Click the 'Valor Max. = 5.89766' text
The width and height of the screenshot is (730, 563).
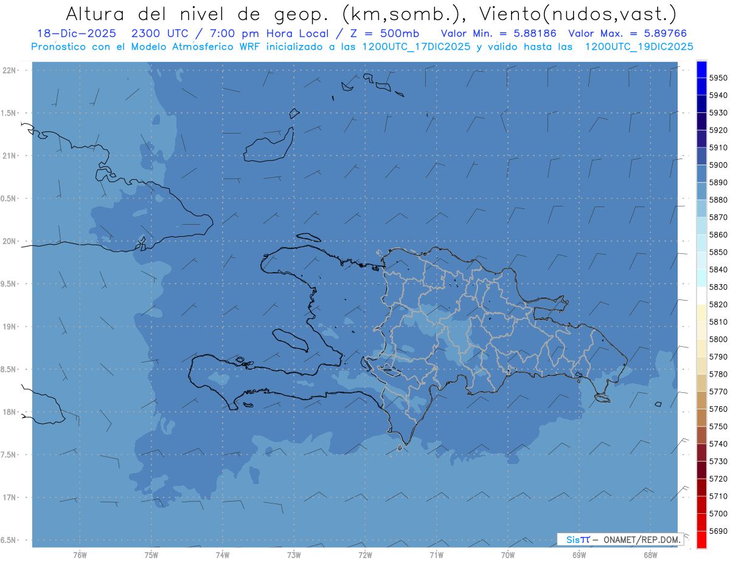click(627, 33)
